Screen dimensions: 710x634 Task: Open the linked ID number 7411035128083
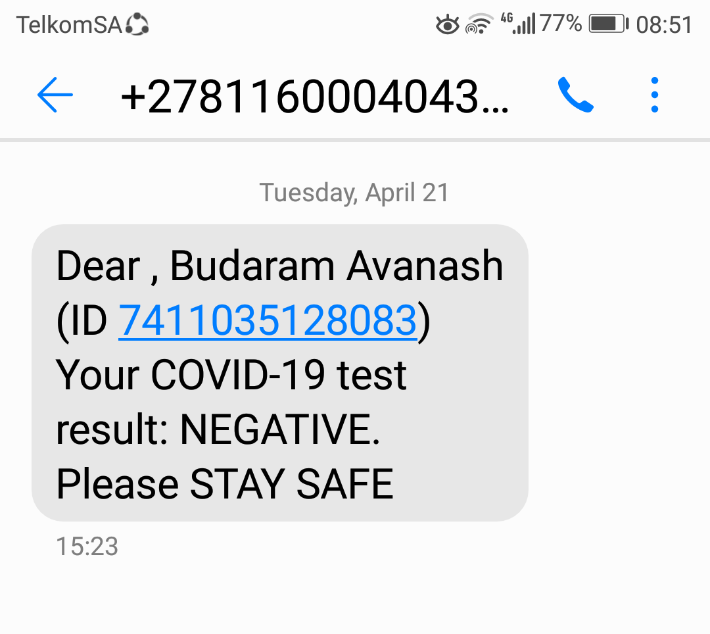(x=267, y=320)
